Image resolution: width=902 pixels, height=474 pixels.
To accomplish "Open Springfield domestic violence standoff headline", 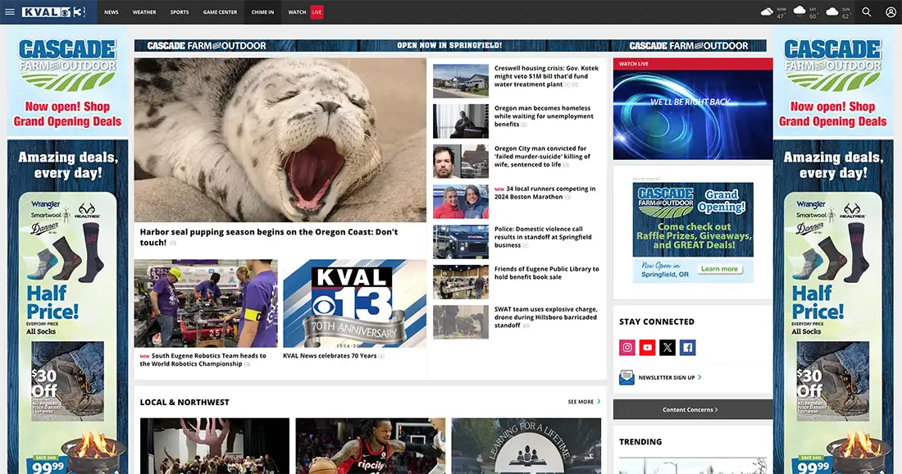I will coord(543,236).
